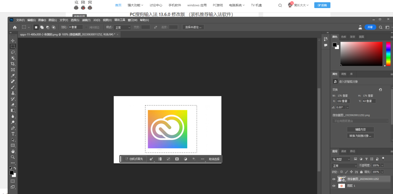Select the Gradient tool

click(x=13, y=110)
